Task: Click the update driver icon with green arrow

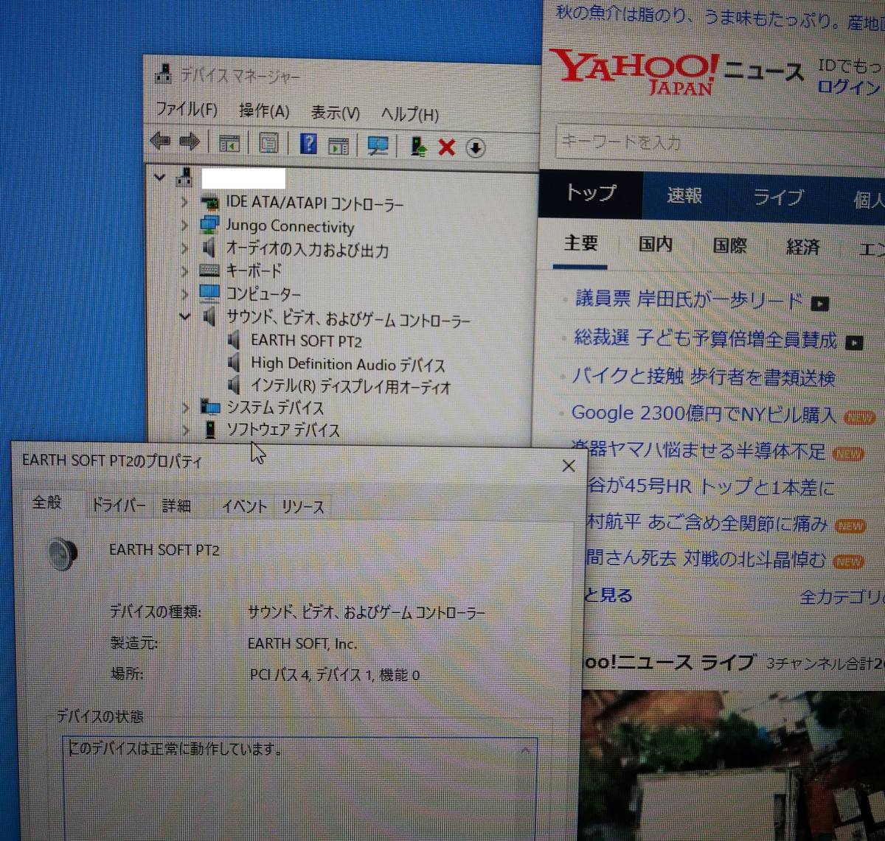Action: click(418, 147)
